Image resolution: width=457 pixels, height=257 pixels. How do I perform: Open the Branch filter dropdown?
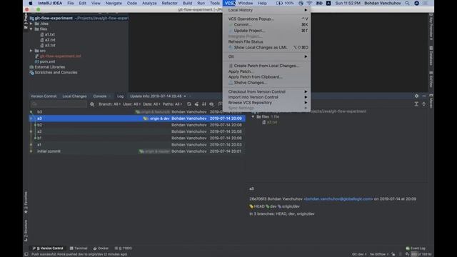pyautogui.click(x=109, y=104)
